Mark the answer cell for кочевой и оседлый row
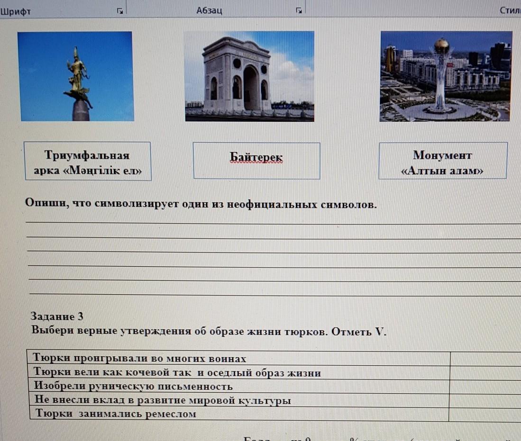This screenshot has height=441, width=521. (484, 372)
